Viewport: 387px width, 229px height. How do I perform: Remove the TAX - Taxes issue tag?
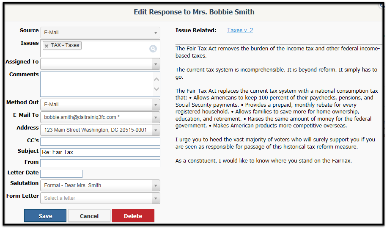pyautogui.click(x=47, y=46)
